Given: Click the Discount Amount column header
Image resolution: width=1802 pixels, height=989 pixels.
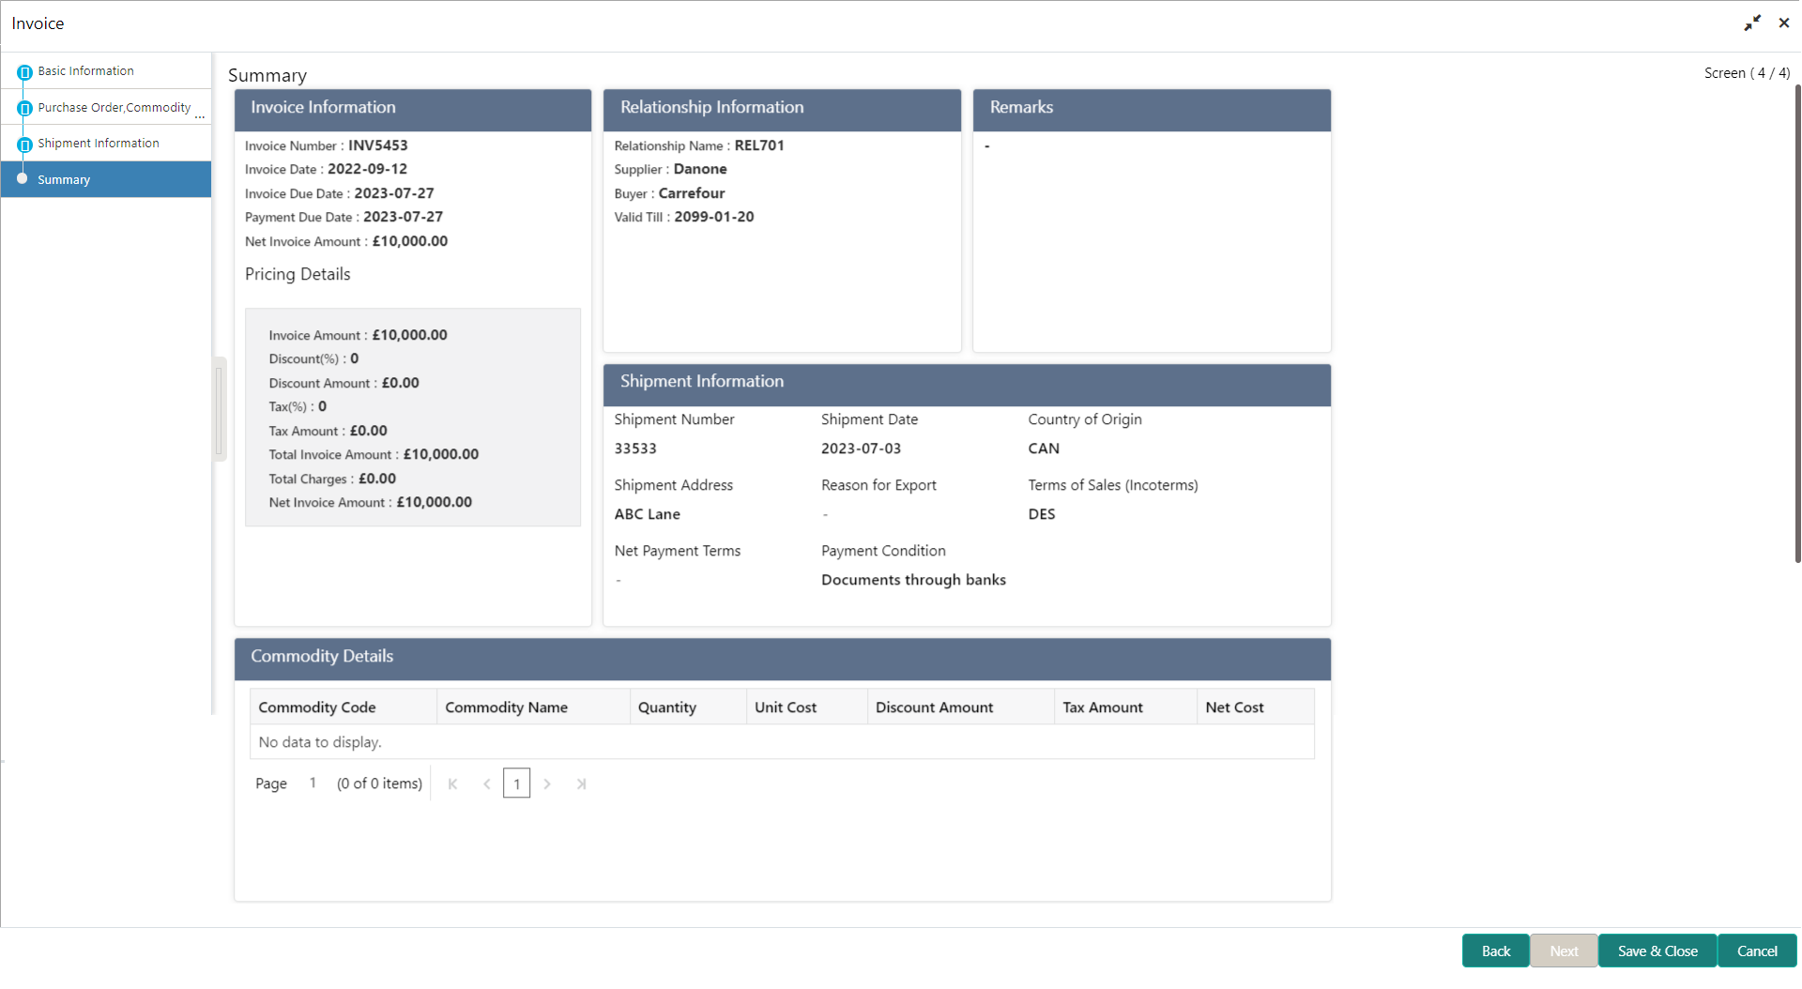Looking at the screenshot, I should (x=961, y=708).
